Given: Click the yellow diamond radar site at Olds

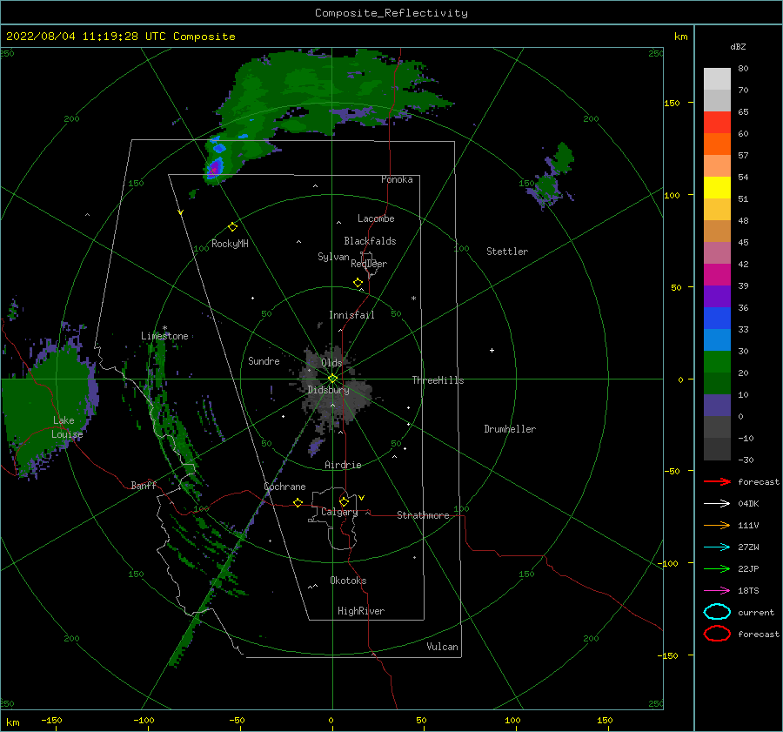Looking at the screenshot, I should click(x=332, y=379).
